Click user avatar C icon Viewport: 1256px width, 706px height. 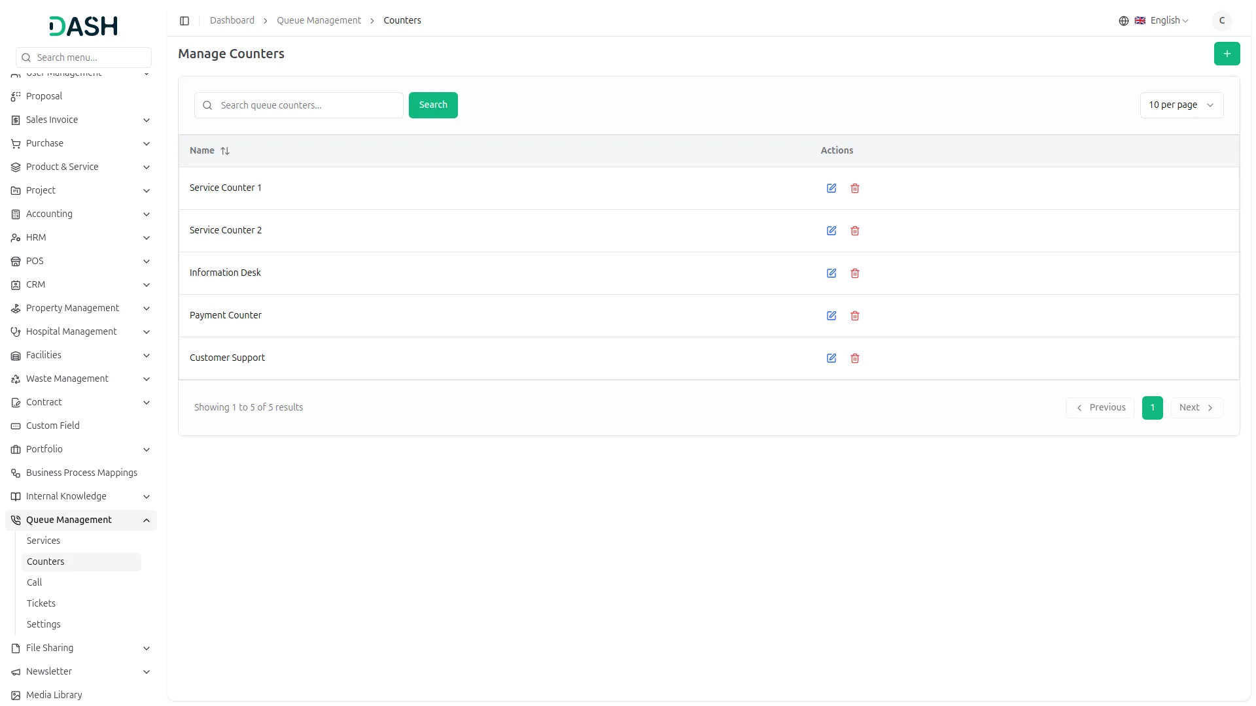(x=1221, y=21)
